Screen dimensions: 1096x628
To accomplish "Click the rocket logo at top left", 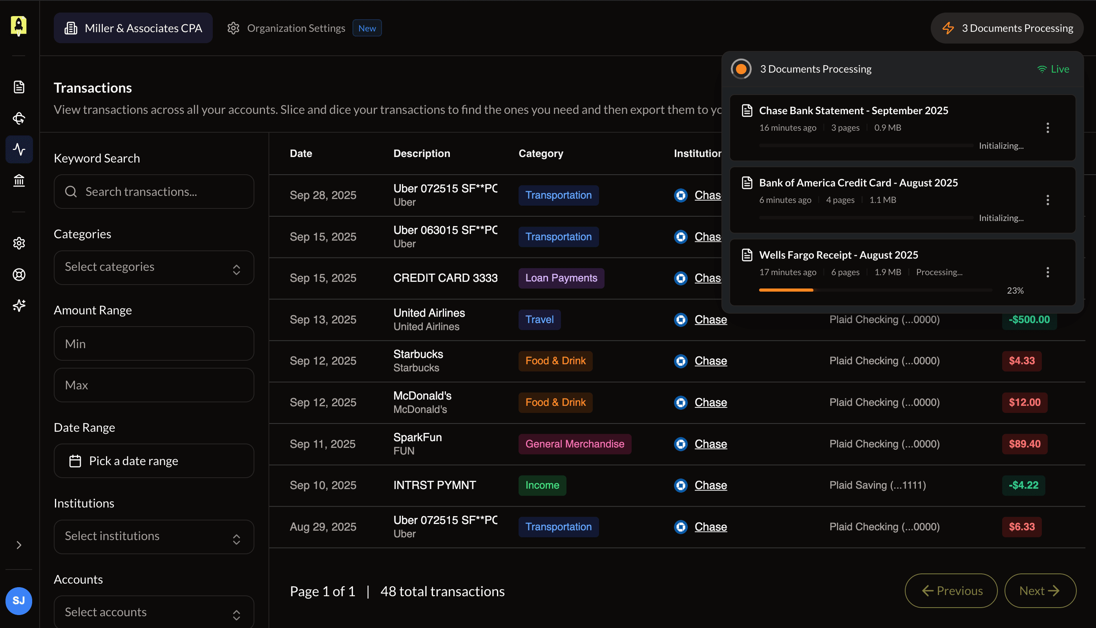I will tap(19, 26).
